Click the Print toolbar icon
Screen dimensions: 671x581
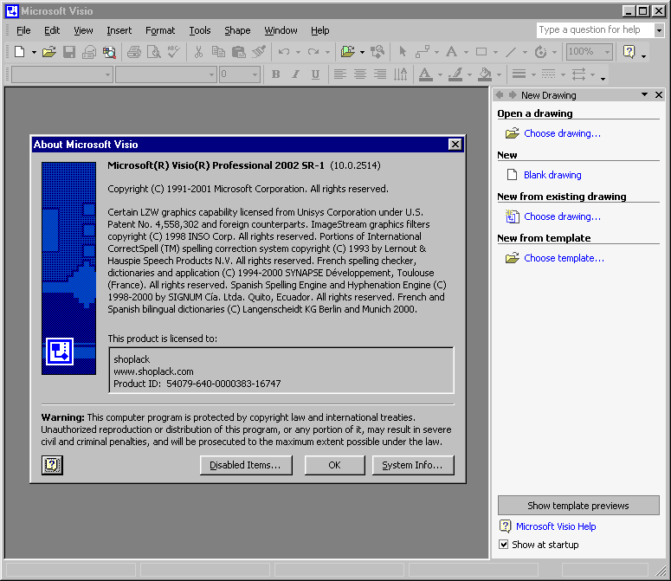(x=134, y=52)
